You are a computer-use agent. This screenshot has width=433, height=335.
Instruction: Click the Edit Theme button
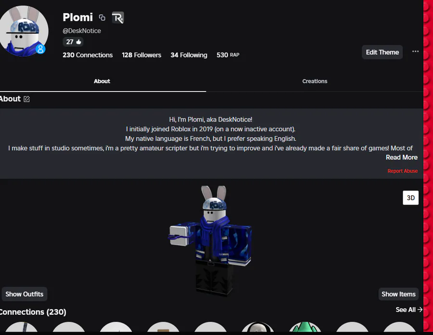[x=382, y=52]
